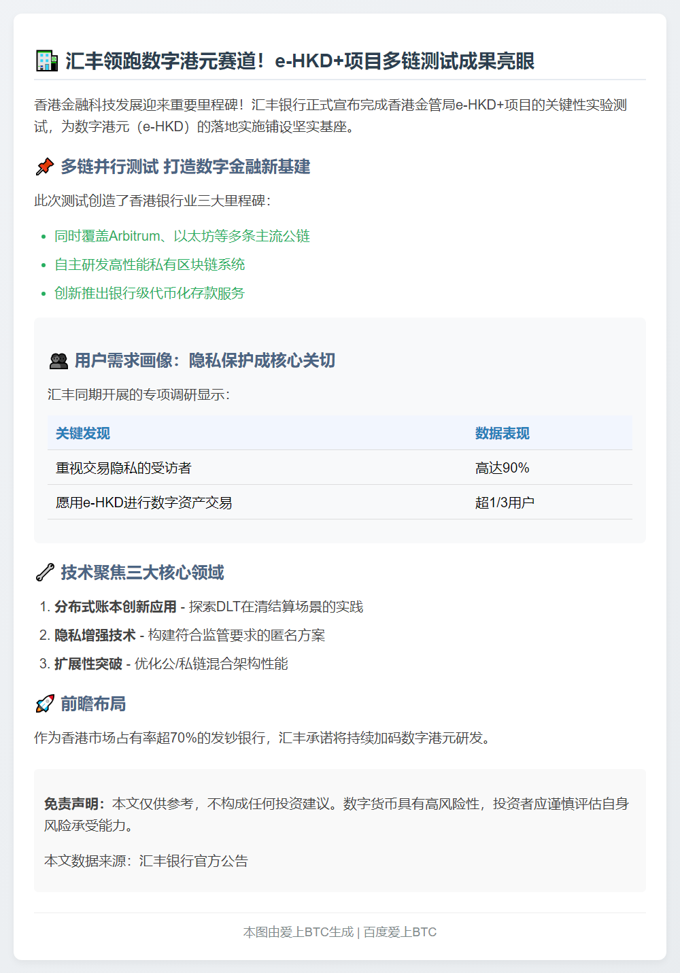Click table header 关键发现

click(83, 433)
